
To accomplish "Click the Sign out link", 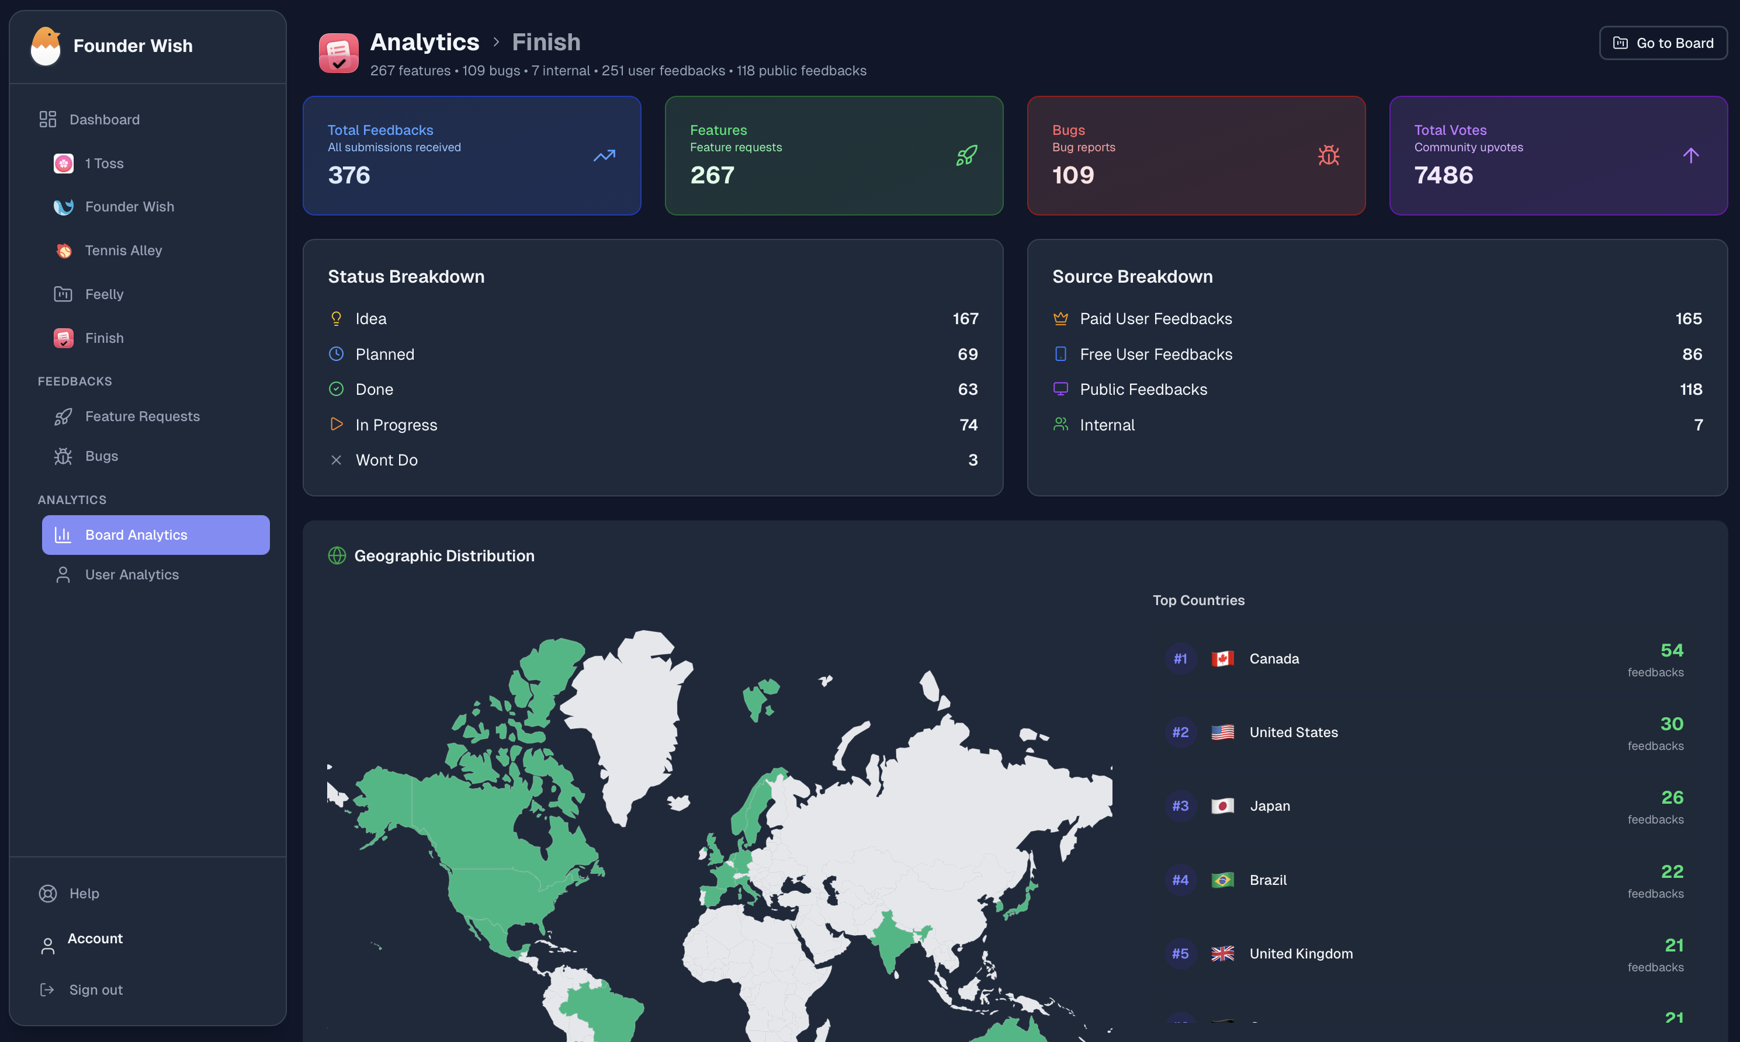I will (95, 989).
